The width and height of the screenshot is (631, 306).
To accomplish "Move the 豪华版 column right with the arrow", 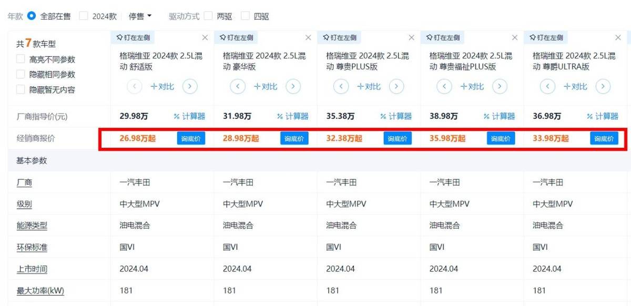I will [293, 86].
